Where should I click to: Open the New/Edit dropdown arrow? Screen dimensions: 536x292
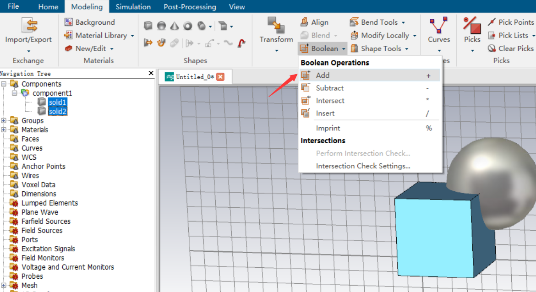tap(111, 49)
